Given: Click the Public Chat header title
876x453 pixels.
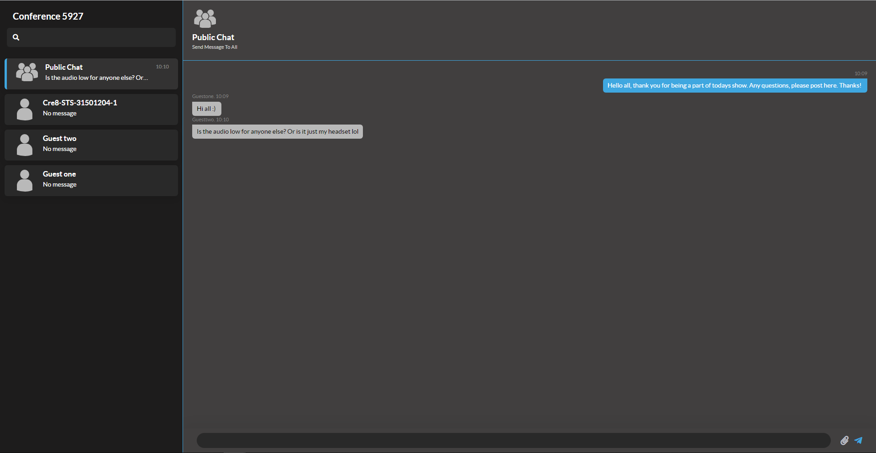Looking at the screenshot, I should [x=213, y=37].
